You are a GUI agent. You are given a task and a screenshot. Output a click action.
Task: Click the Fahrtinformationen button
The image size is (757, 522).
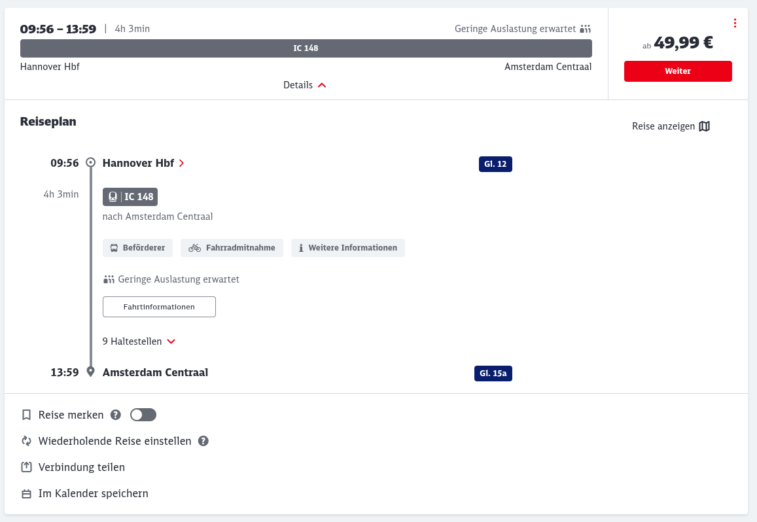tap(159, 307)
